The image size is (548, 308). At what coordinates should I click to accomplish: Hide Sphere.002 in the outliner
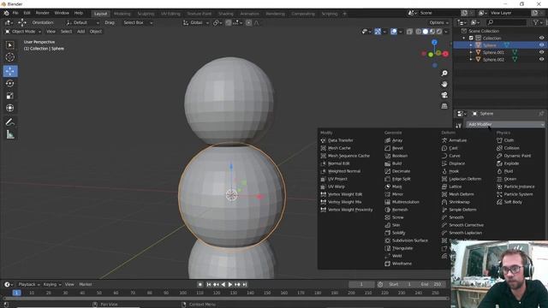pyautogui.click(x=541, y=59)
